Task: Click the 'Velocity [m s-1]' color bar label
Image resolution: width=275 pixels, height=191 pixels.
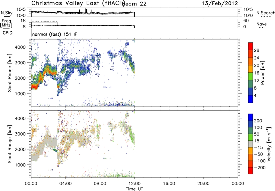Action: coord(269,144)
